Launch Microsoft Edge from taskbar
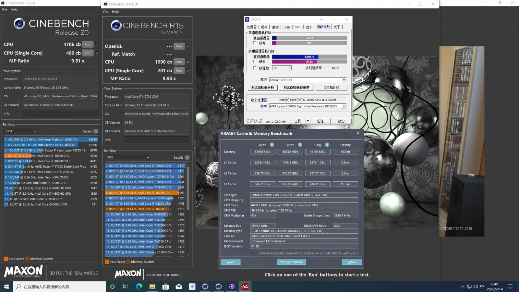Image resolution: width=519 pixels, height=292 pixels. pyautogui.click(x=139, y=286)
